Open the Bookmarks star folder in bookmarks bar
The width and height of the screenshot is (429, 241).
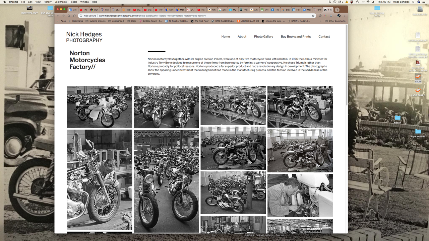click(x=76, y=21)
